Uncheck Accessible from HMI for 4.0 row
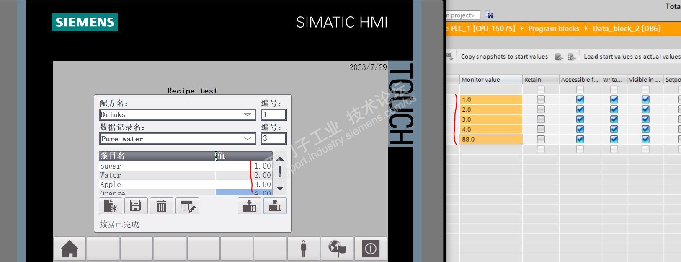Viewport: 681px width, 262px height. (580, 129)
